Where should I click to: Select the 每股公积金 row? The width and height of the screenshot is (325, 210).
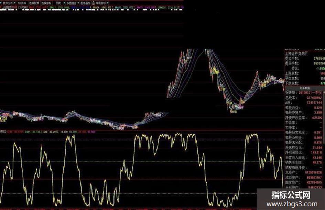click(304, 138)
